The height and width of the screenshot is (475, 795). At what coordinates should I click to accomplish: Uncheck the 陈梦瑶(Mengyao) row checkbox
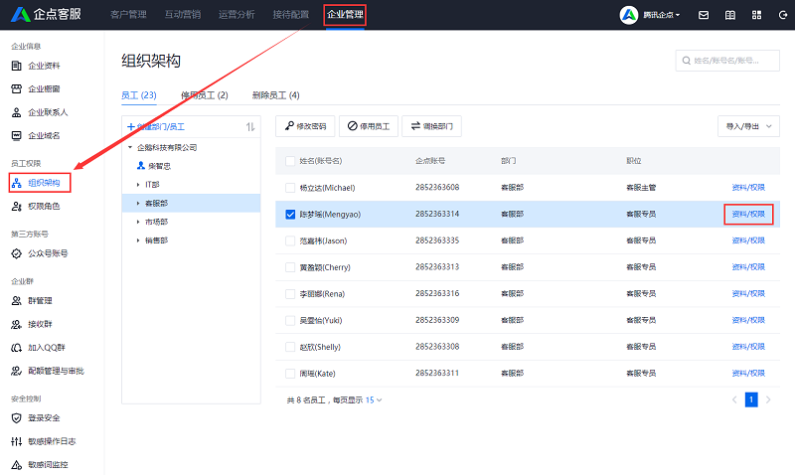tap(290, 214)
